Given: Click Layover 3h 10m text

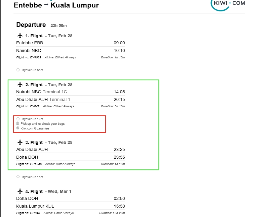Looking at the screenshot, I should point(32,119).
